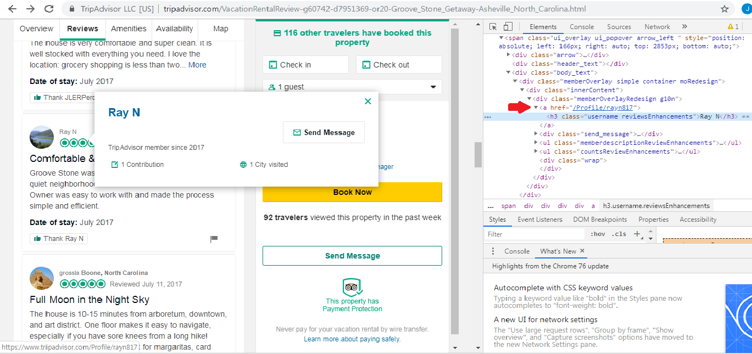Expand countsReviewEnhancements ul node
The height and width of the screenshot is (354, 752).
click(536, 151)
